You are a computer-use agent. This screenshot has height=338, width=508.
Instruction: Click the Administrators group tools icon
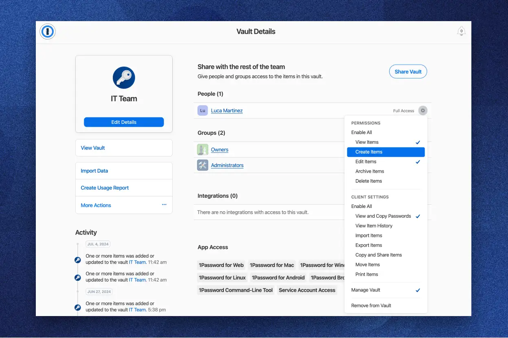[x=202, y=165]
